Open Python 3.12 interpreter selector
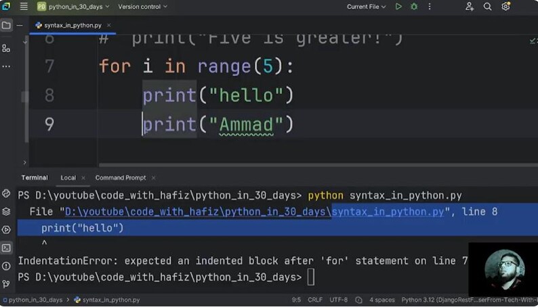This screenshot has height=307, width=538. coord(470,300)
